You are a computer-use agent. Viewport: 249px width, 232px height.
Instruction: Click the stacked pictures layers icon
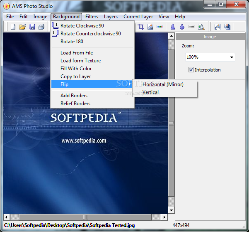pyautogui.click(x=227, y=27)
